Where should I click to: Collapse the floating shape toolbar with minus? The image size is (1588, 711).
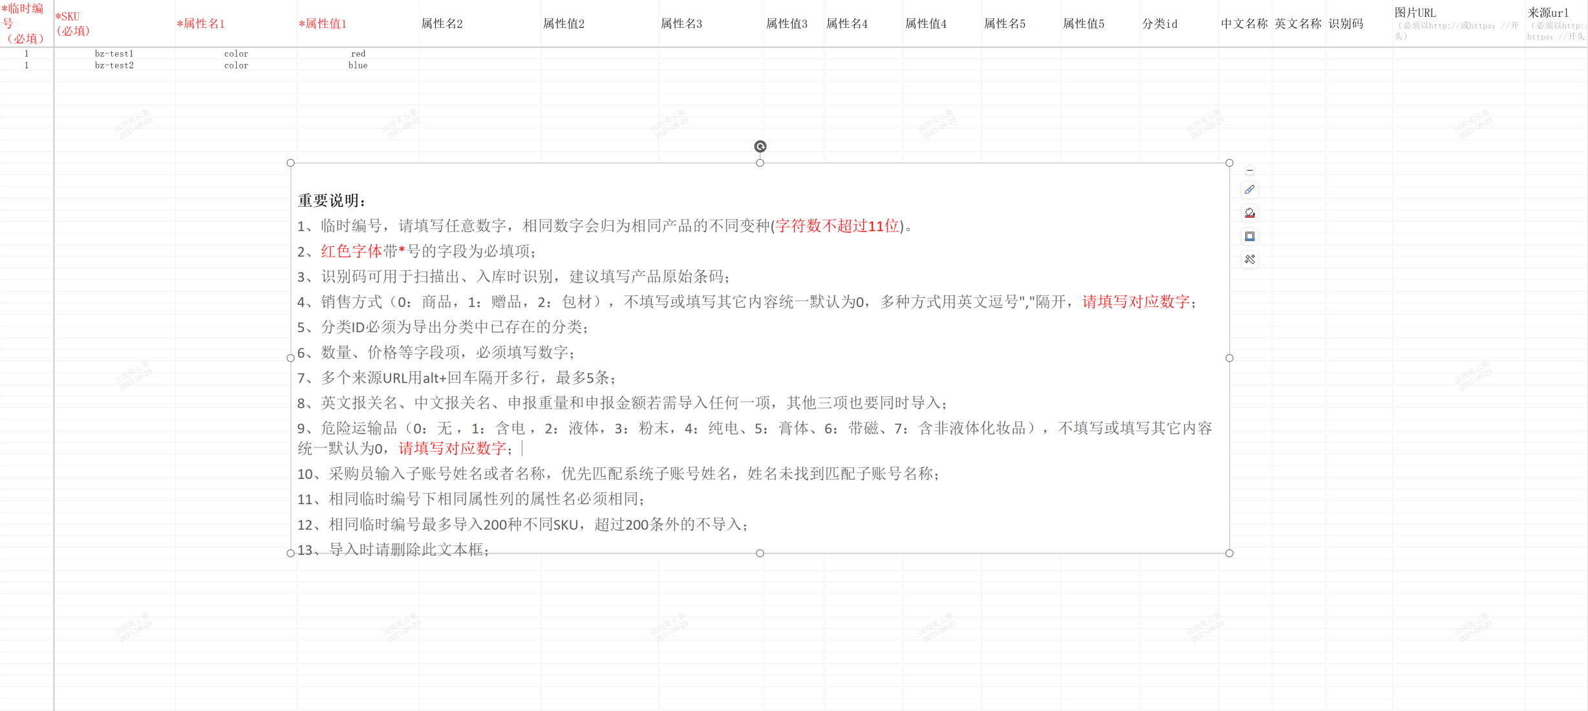(x=1249, y=171)
